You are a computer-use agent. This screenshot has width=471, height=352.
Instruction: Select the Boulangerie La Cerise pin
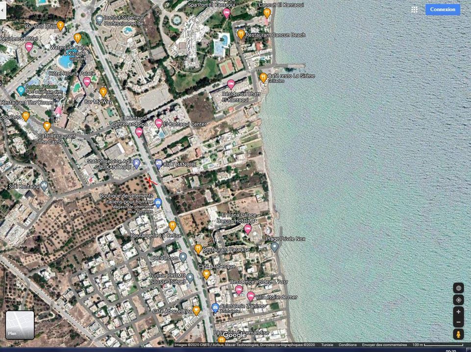pos(173,225)
